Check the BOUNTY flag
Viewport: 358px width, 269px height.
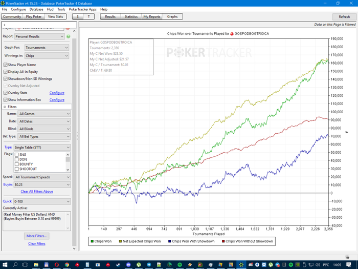tap(17, 164)
